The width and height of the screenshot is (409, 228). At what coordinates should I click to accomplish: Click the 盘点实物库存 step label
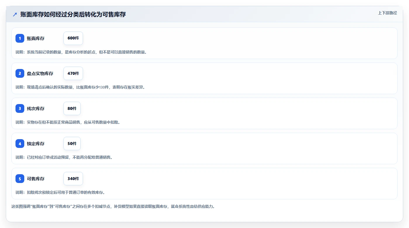tap(40, 73)
